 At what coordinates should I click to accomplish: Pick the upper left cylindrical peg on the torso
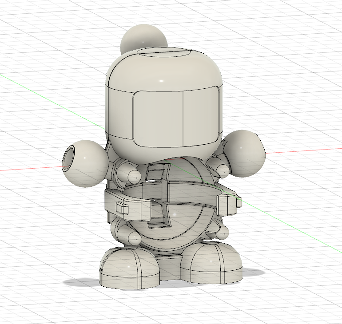click(129, 174)
